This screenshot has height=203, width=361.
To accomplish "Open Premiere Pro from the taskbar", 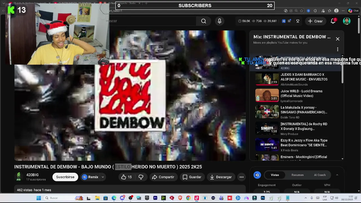I will pyautogui.click(x=155, y=198).
